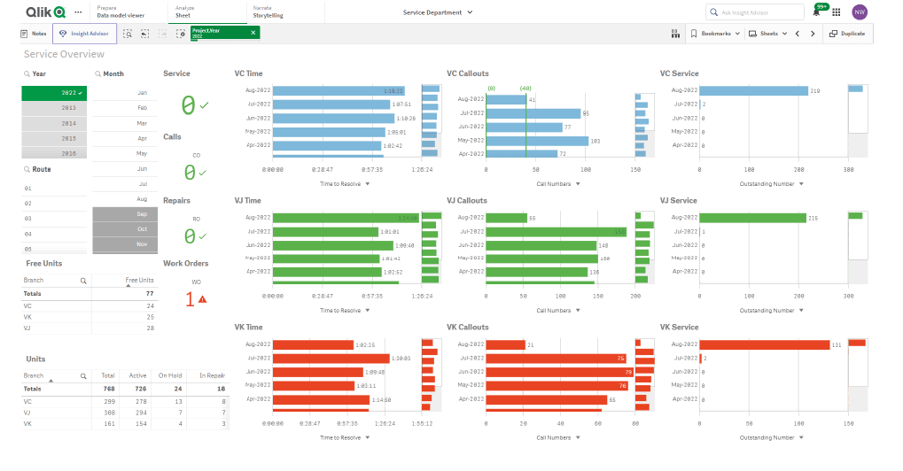
Task: Go to the next sheet
Action: point(813,34)
